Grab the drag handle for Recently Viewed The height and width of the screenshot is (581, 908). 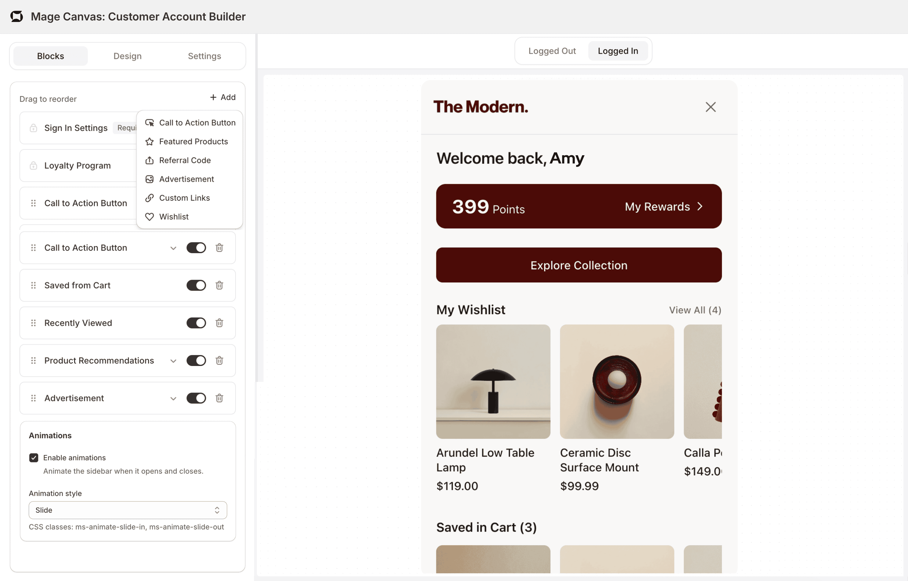click(34, 323)
